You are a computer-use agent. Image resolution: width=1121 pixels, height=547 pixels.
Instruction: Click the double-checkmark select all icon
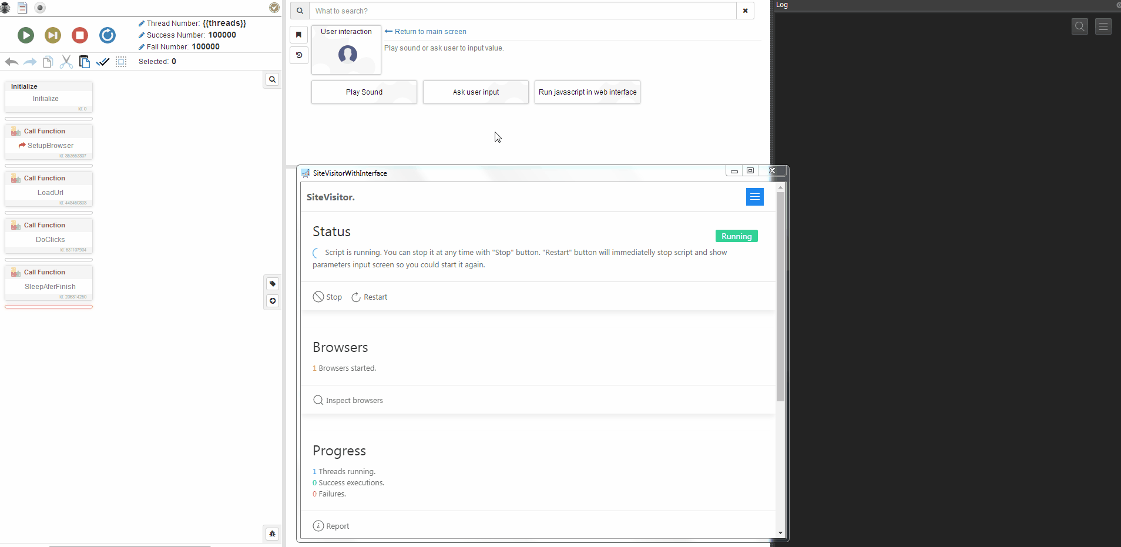[x=103, y=62]
